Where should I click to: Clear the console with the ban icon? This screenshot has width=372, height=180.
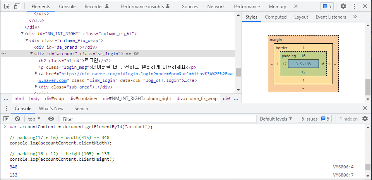coord(17,119)
